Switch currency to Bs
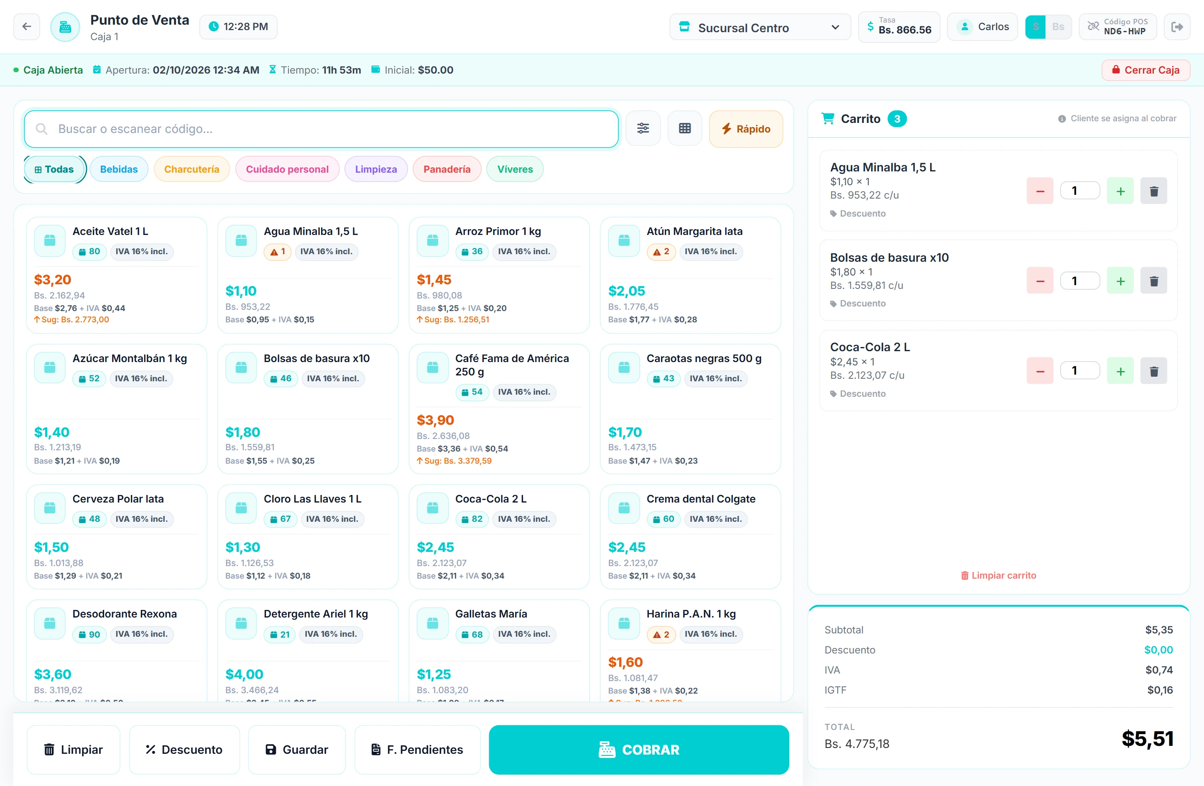 (x=1058, y=27)
